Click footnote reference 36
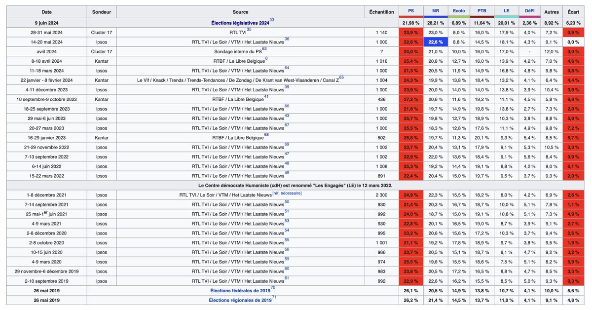The image size is (592, 310). (287, 39)
